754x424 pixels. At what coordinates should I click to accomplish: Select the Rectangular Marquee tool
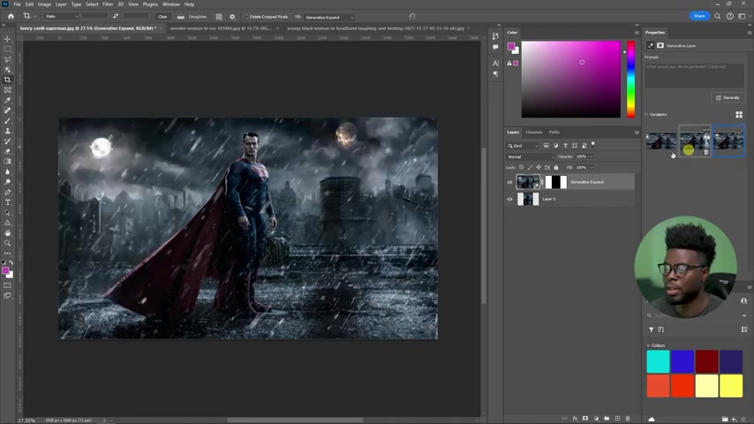(7, 49)
